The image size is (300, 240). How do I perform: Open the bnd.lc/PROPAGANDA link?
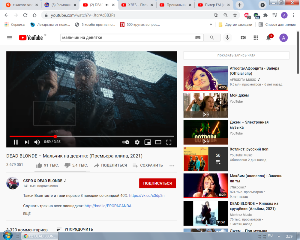click(x=108, y=206)
